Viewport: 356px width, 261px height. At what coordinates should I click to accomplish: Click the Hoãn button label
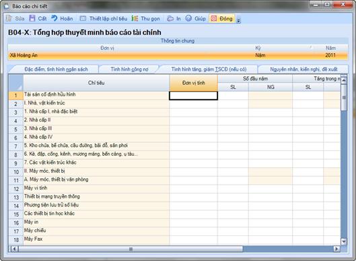67,19
